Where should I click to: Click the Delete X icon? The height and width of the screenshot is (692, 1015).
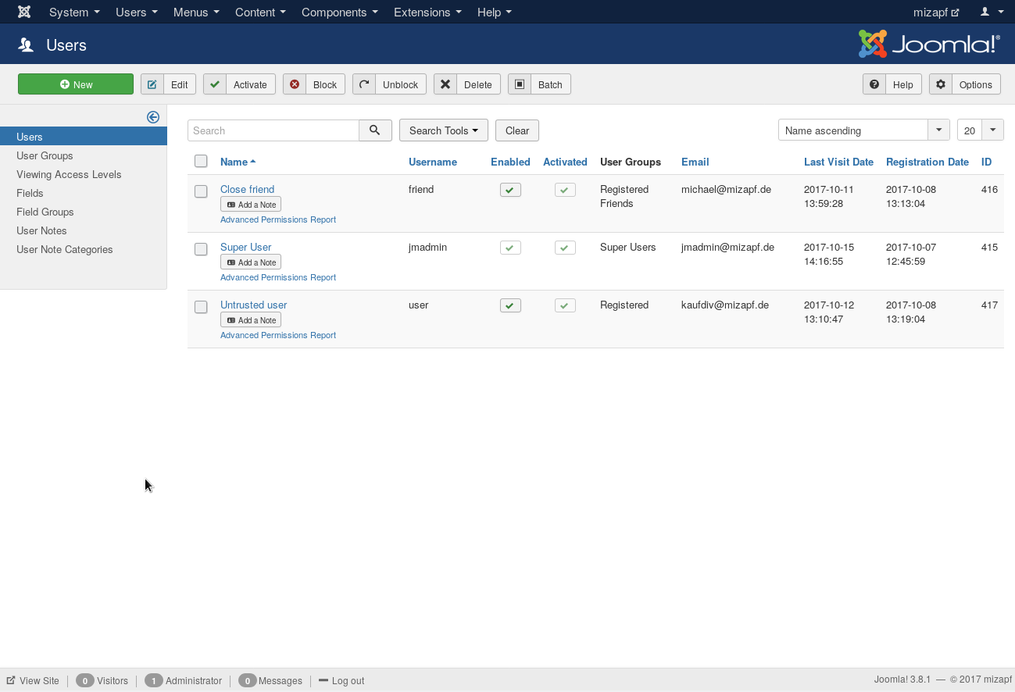[445, 84]
